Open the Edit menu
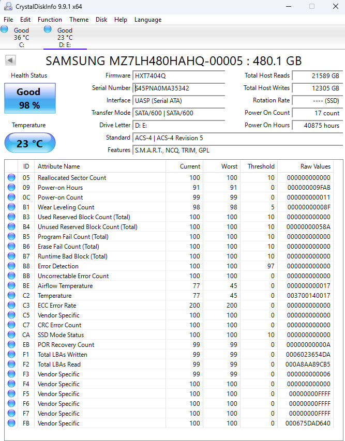The height and width of the screenshot is (441, 345). (25, 20)
